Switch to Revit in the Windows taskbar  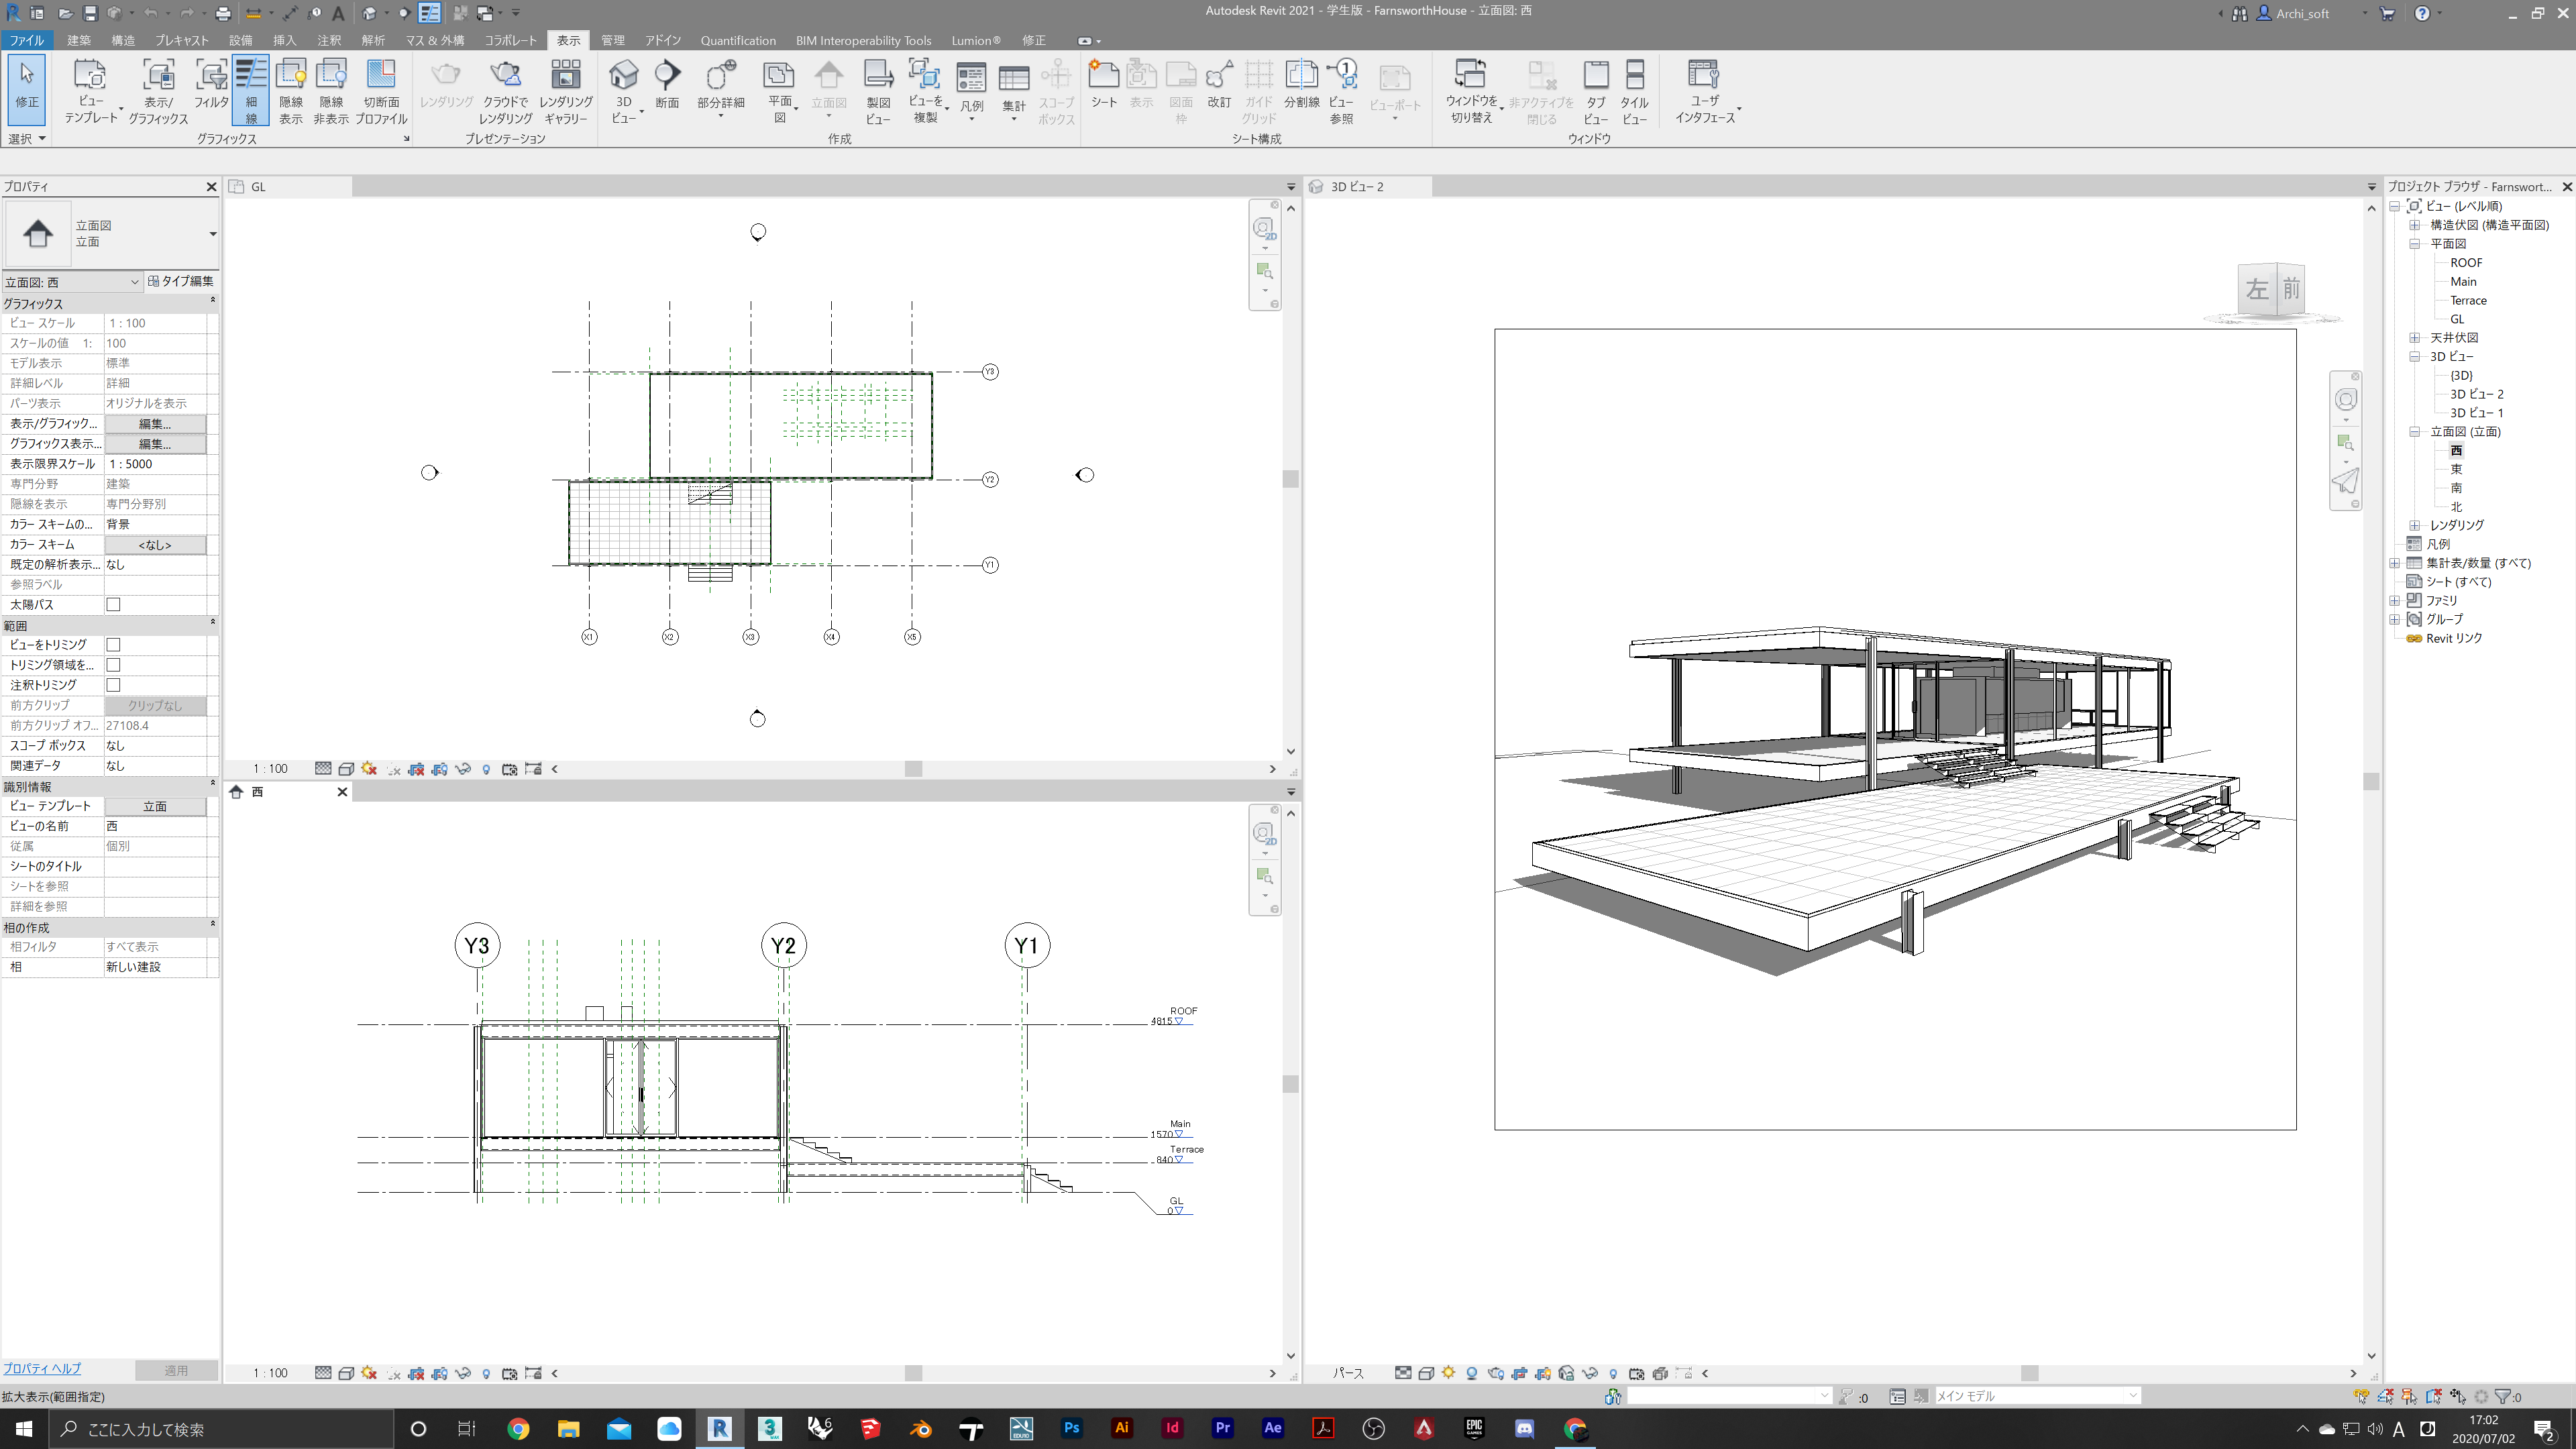(719, 1428)
